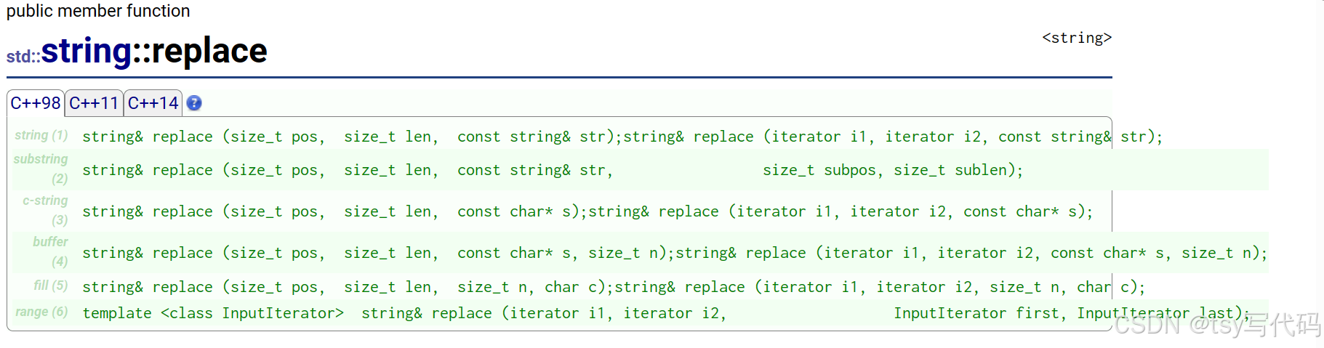Image resolution: width=1324 pixels, height=348 pixels.
Task: Switch to the C++14 tab
Action: pos(153,103)
